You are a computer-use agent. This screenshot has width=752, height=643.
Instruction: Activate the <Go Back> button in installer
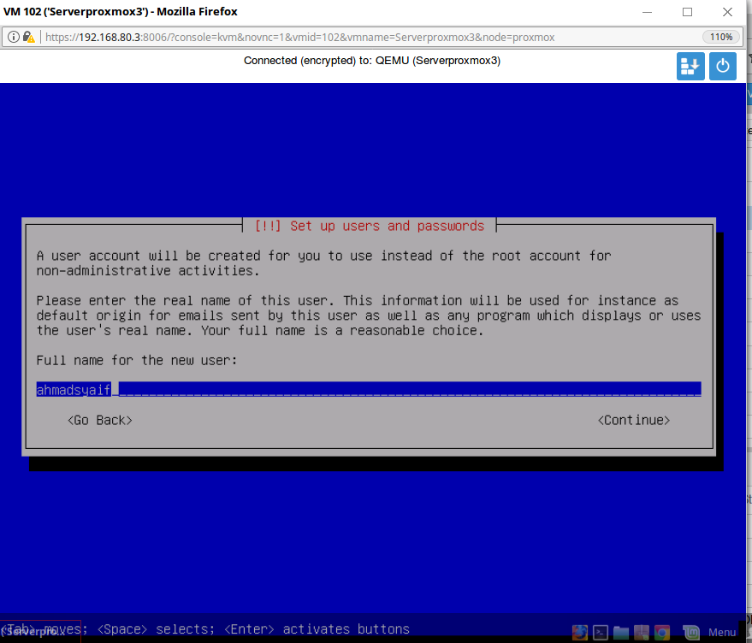click(100, 420)
